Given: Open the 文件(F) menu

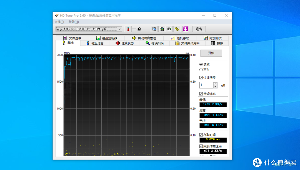Looking at the screenshot, I should coord(59,22).
